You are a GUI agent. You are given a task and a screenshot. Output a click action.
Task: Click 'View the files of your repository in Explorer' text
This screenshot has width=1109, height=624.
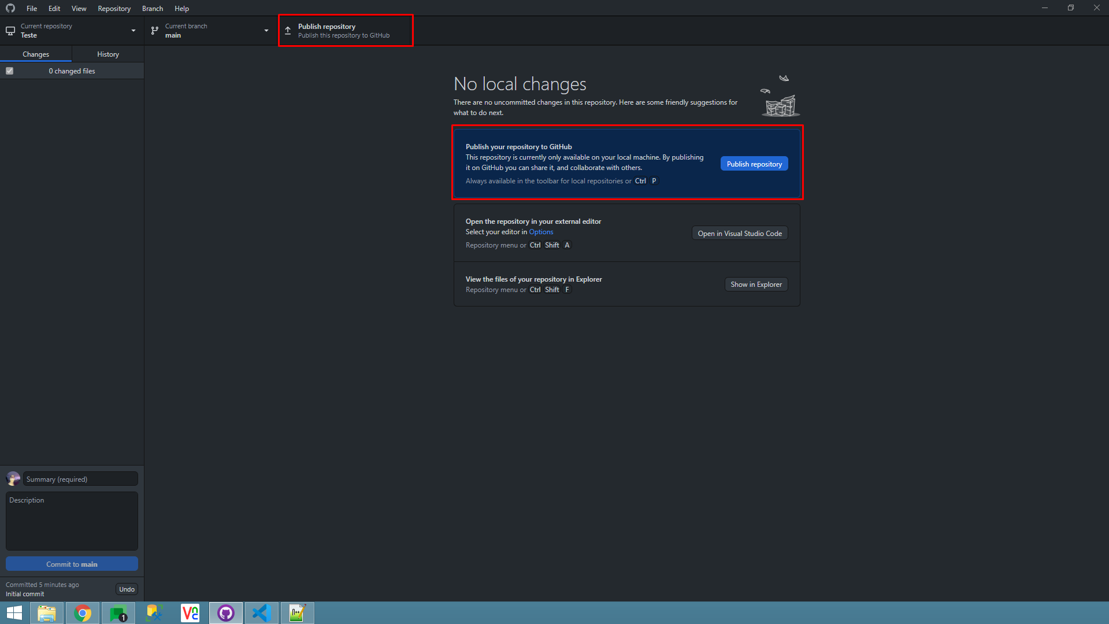(x=533, y=279)
